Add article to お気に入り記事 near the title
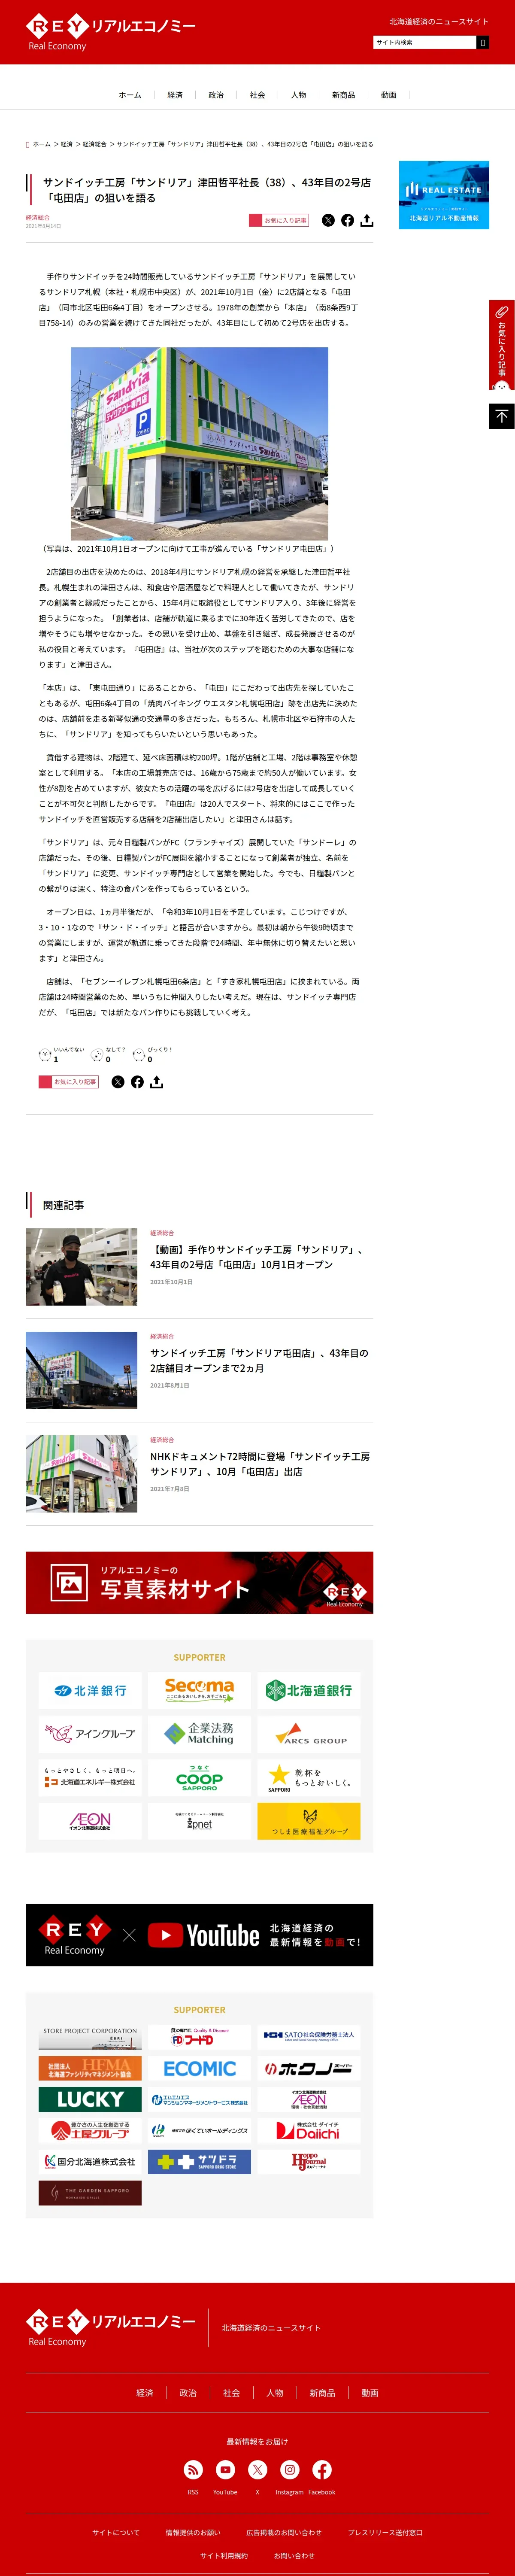 coord(279,220)
